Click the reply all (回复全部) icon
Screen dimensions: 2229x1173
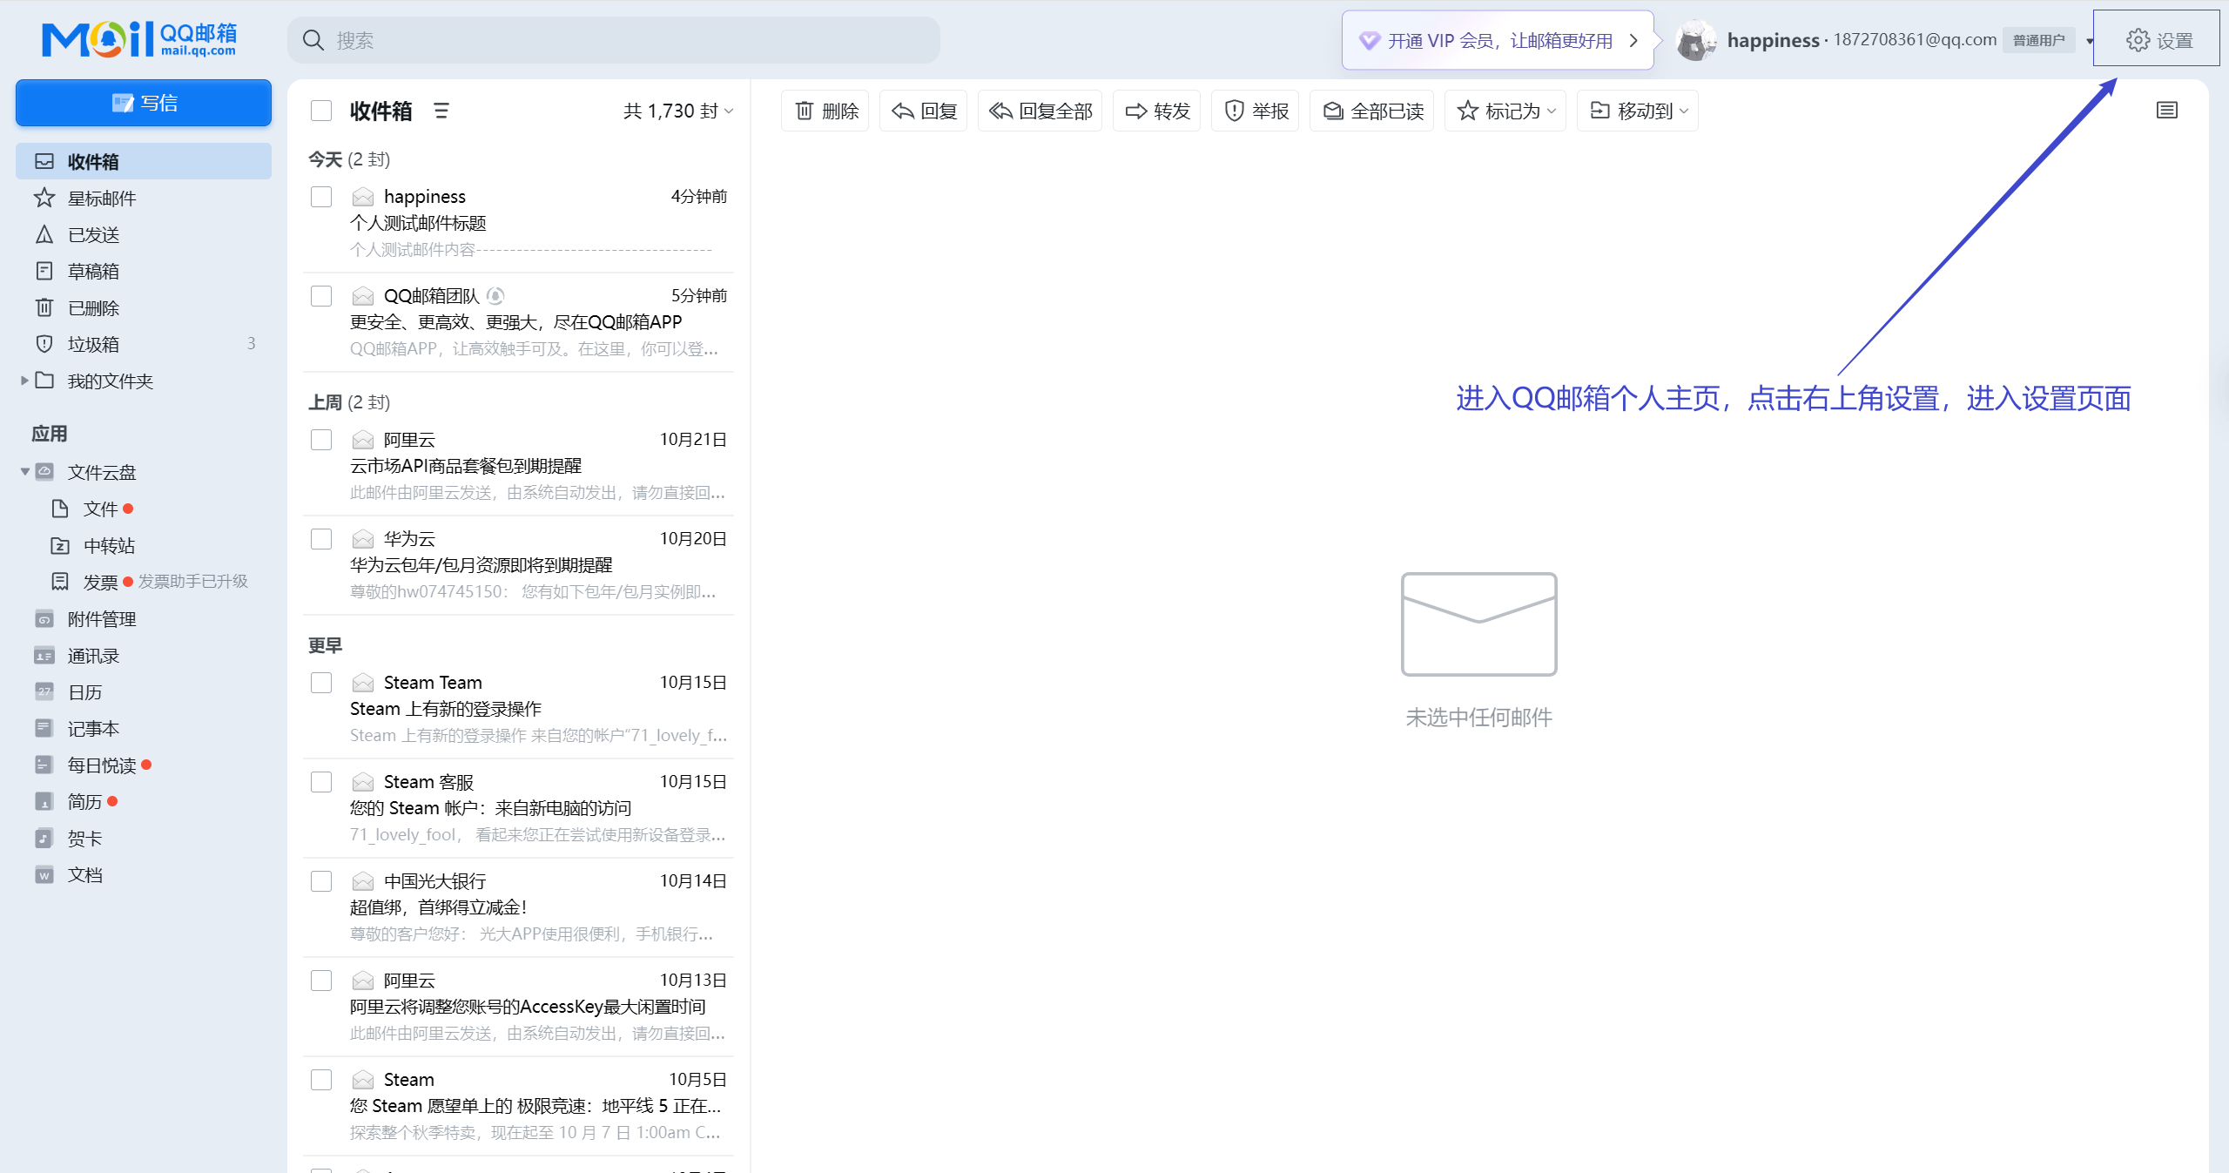coord(1001,111)
